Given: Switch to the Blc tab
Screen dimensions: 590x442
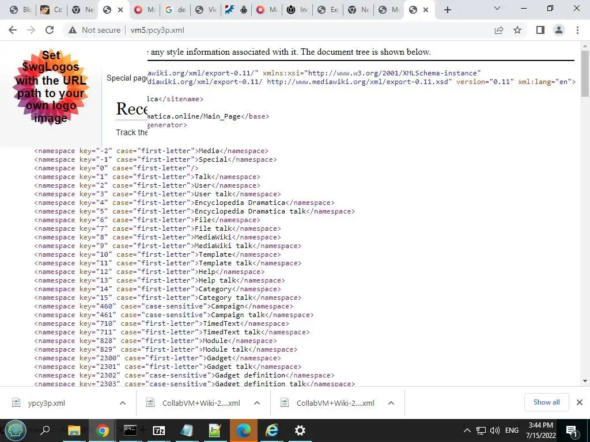Looking at the screenshot, I should pos(21,10).
